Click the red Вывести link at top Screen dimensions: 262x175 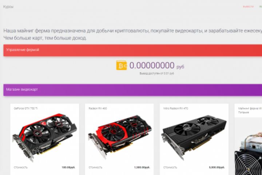248,7
